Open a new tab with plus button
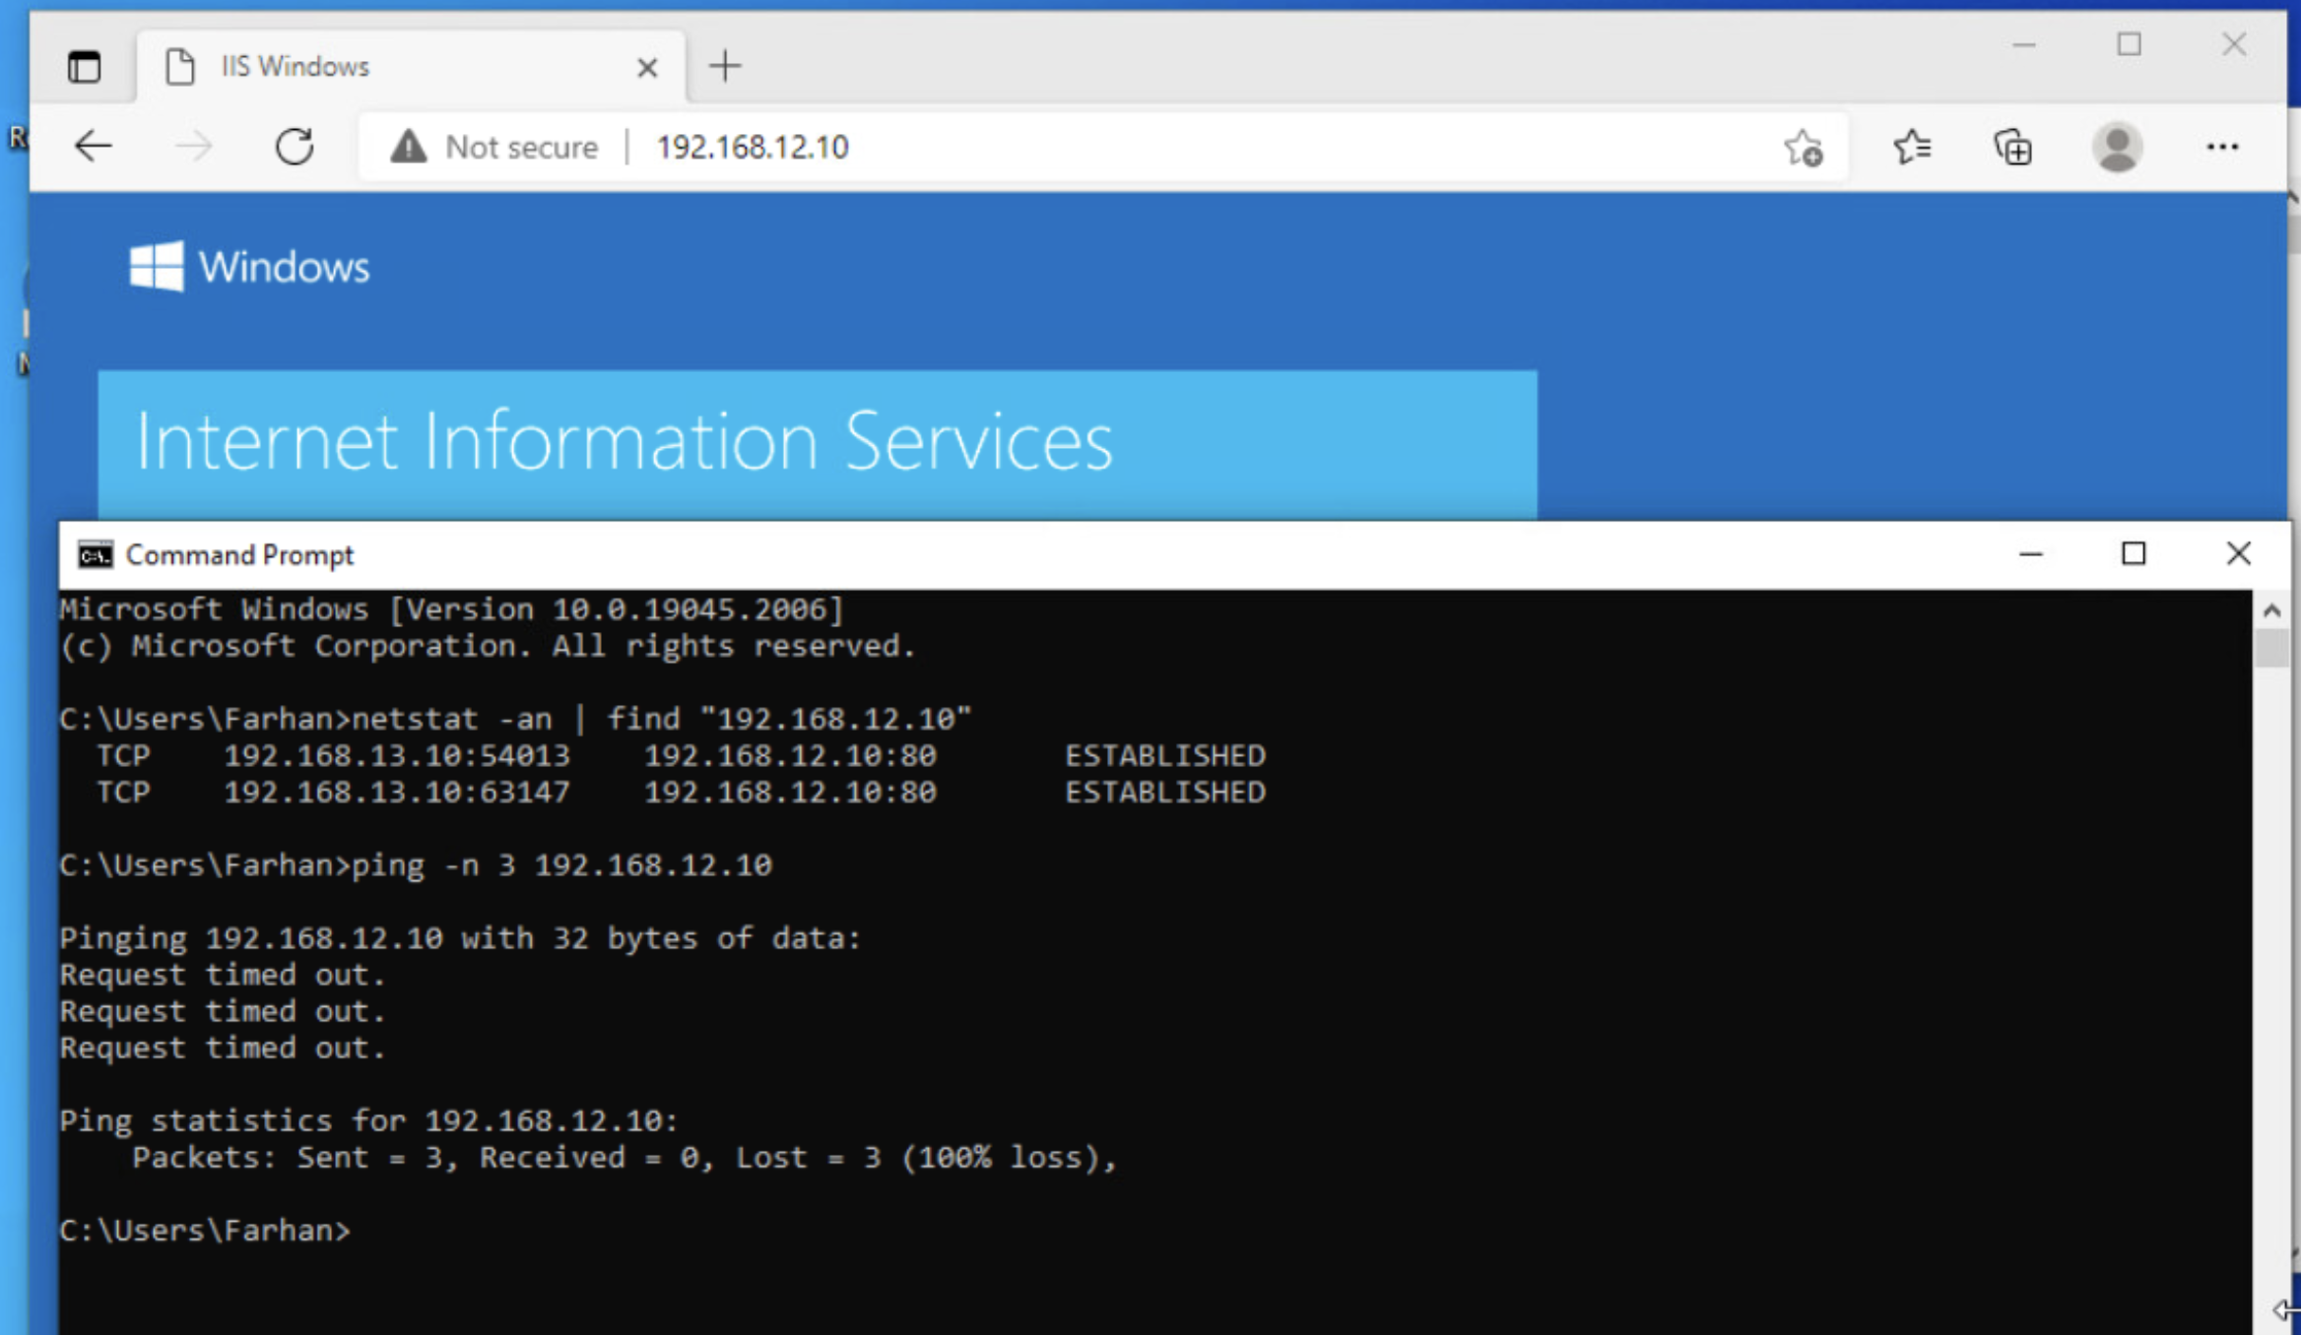2301x1335 pixels. pos(725,67)
